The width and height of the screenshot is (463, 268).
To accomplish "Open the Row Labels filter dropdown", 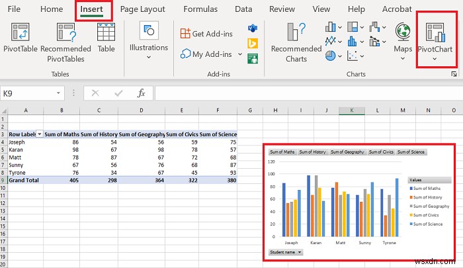I will tap(39, 134).
